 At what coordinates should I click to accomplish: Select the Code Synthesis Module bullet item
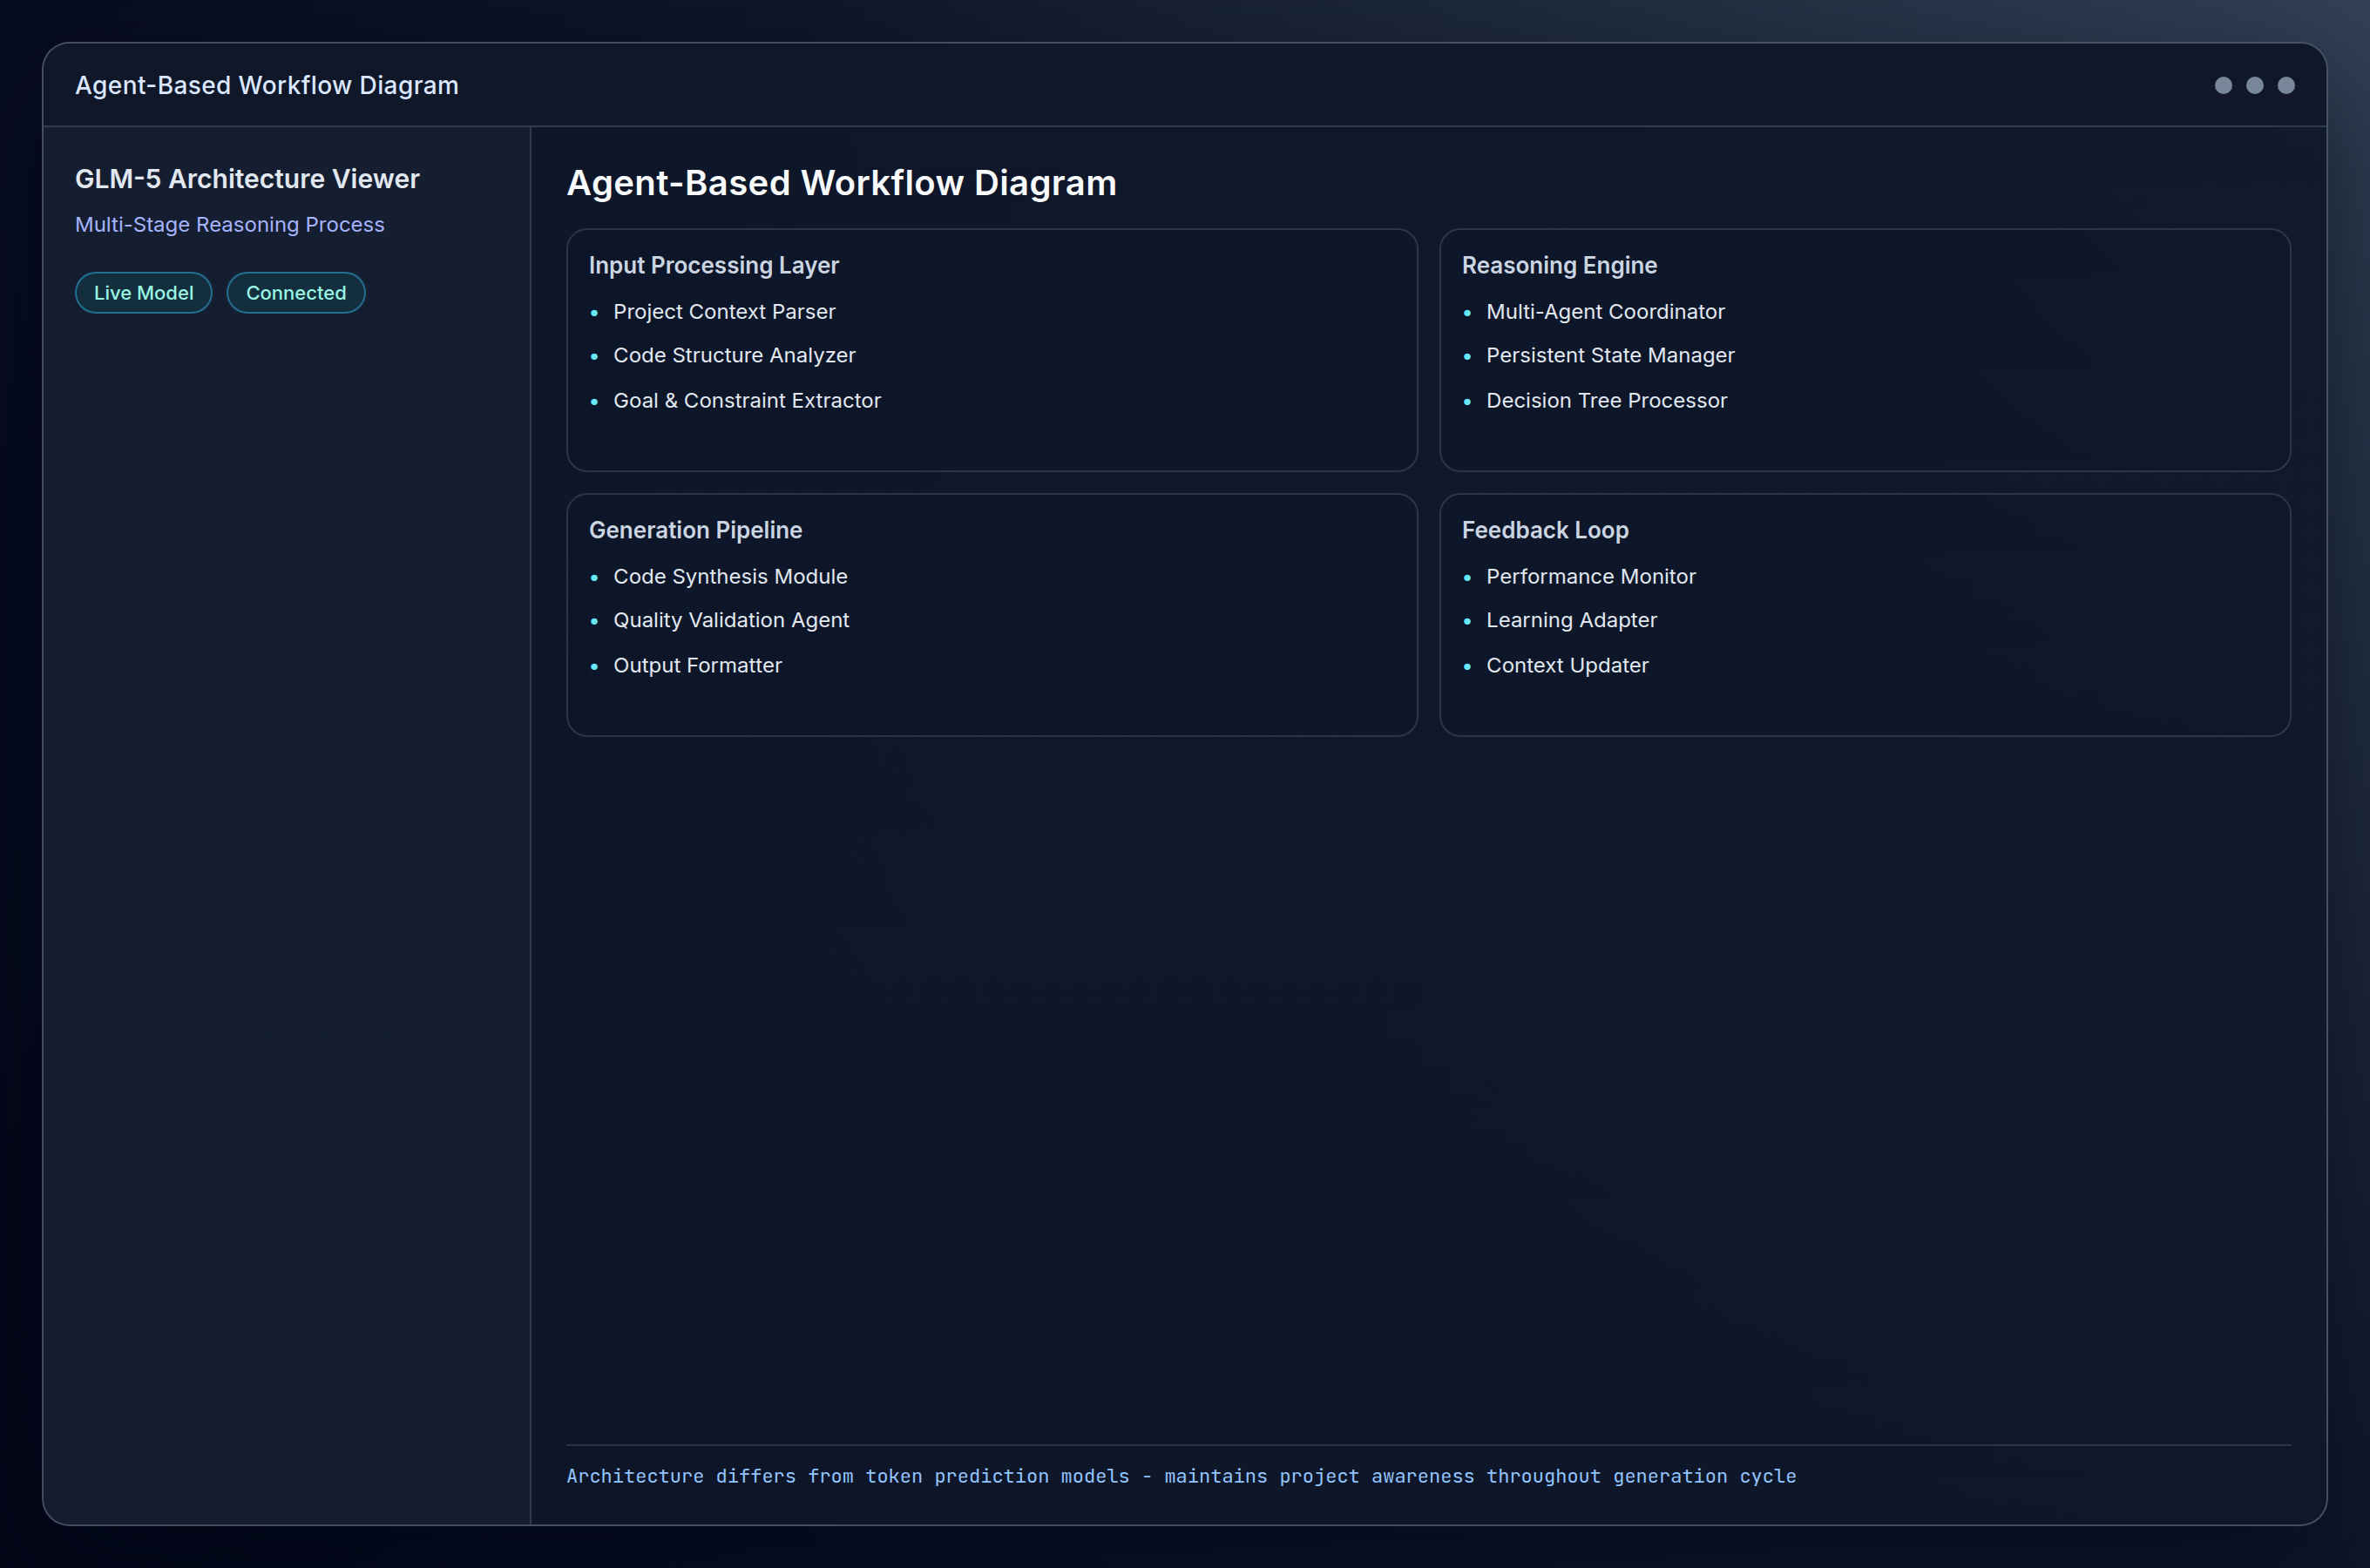(x=730, y=576)
